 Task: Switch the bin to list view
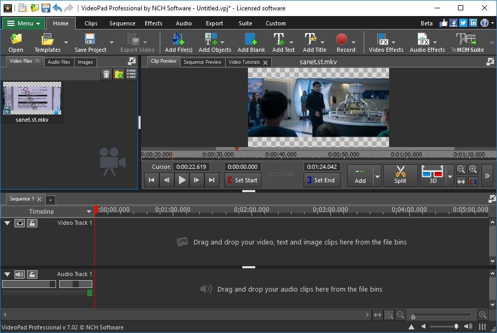point(131,74)
